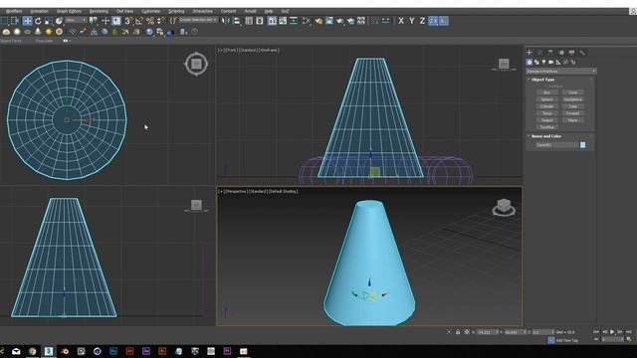This screenshot has width=637, height=358.
Task: Select the Scale transform tool
Action: point(49,21)
